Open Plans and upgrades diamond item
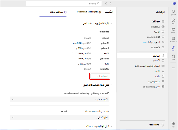This screenshot has height=130, width=178. (x=156, y=82)
